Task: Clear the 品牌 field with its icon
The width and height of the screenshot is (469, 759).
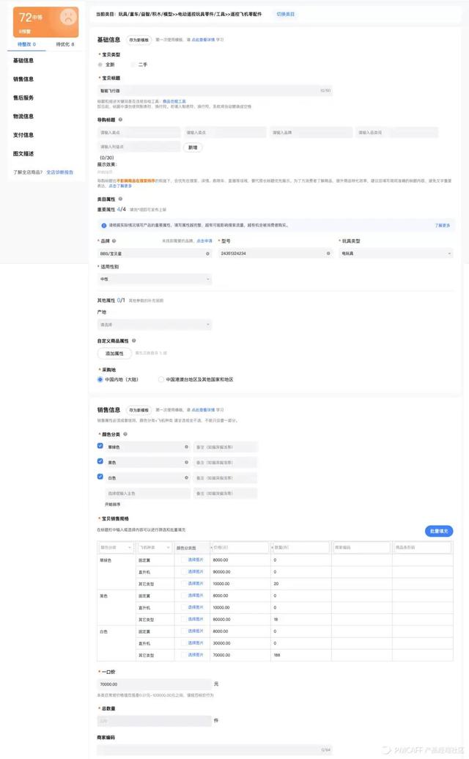Action: point(208,254)
